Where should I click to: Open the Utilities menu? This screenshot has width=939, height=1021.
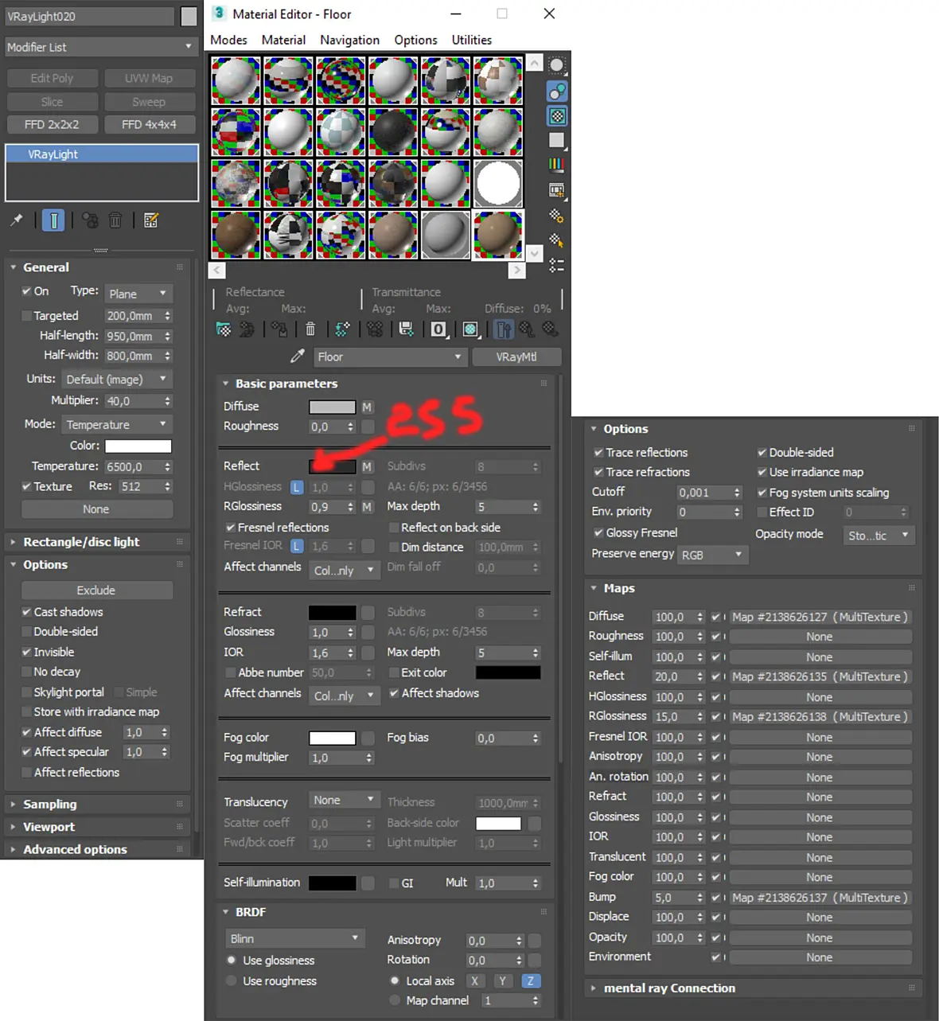tap(471, 40)
